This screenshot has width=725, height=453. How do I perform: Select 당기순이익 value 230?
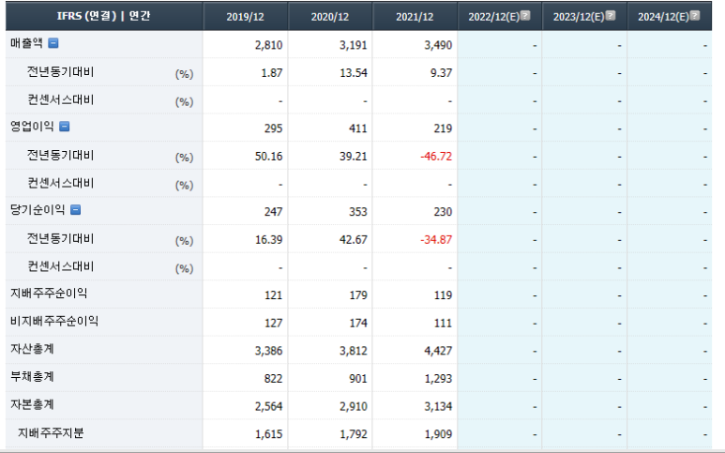coord(443,212)
